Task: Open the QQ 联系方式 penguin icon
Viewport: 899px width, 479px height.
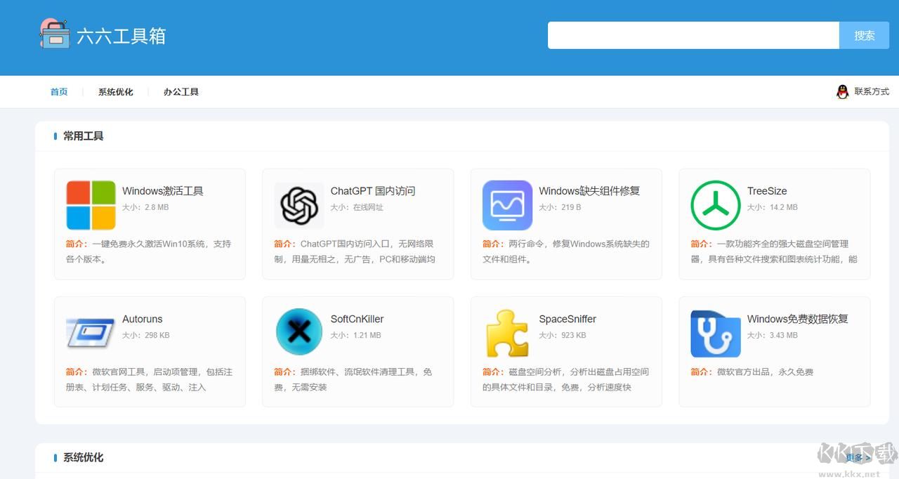Action: click(841, 91)
